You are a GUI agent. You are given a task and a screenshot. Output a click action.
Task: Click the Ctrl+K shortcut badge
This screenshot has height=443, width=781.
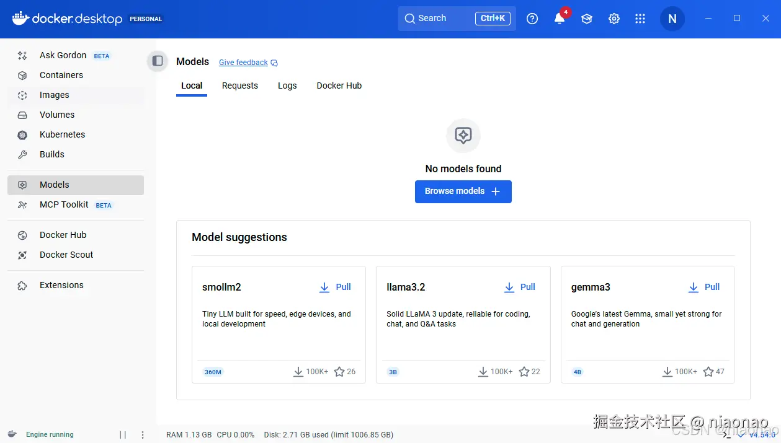493,18
